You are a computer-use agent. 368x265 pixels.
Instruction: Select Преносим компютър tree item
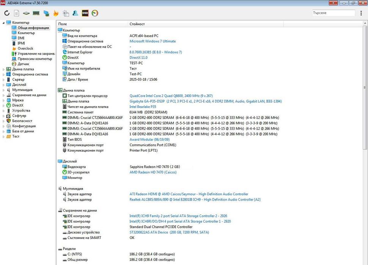coord(35,59)
